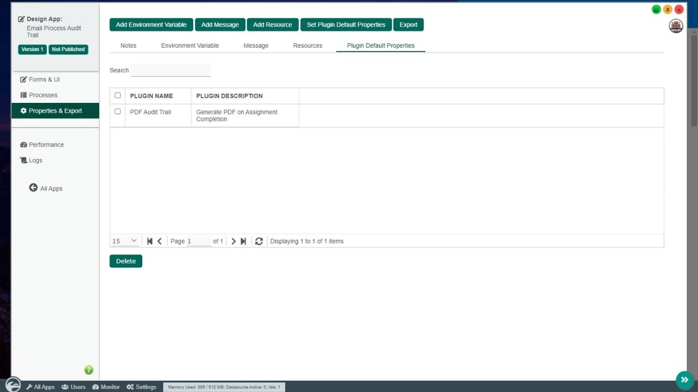The width and height of the screenshot is (698, 392).
Task: Check the PDF Audit Trail row checkbox
Action: point(117,112)
